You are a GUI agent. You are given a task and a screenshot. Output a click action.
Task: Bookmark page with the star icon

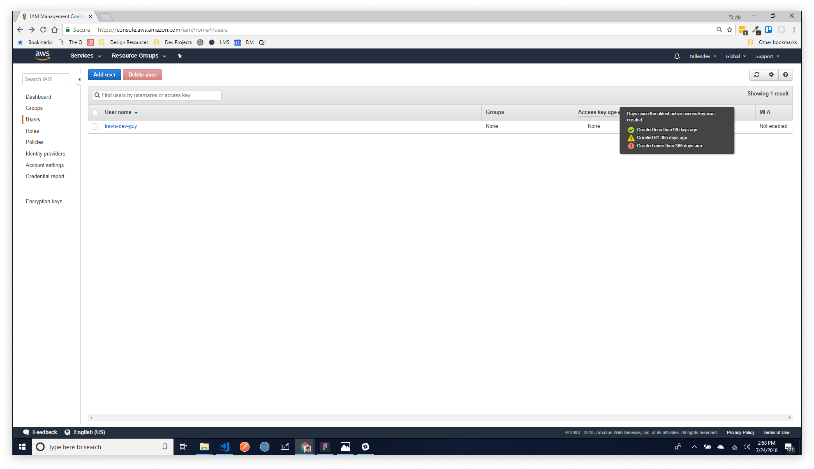pos(730,30)
